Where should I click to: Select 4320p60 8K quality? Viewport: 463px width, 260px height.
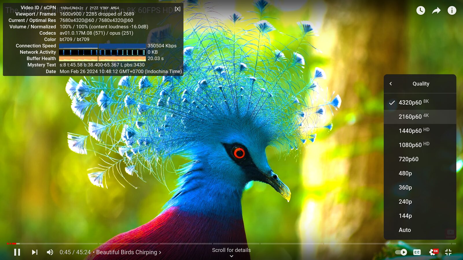420,103
